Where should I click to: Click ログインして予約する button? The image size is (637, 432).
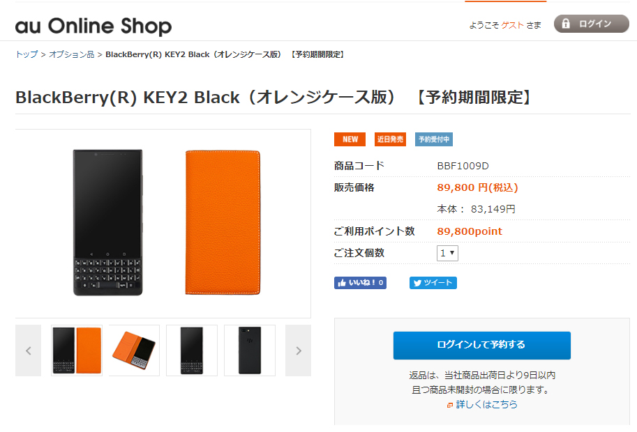[482, 345]
